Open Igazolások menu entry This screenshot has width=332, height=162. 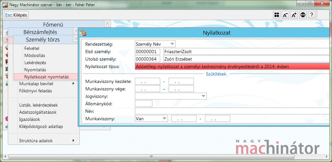tap(30, 119)
